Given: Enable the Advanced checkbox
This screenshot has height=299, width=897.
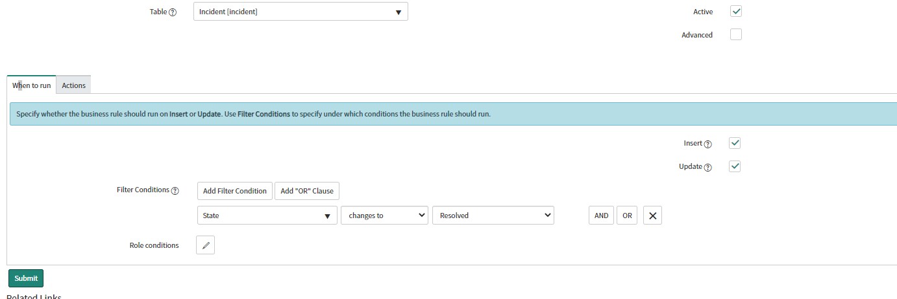Looking at the screenshot, I should pyautogui.click(x=736, y=35).
